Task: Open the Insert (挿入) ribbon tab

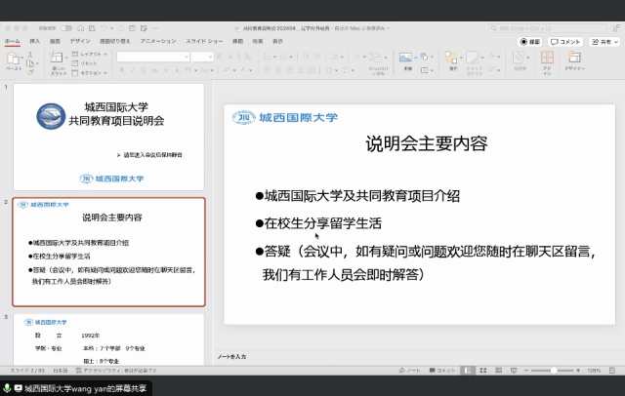Action: click(35, 41)
